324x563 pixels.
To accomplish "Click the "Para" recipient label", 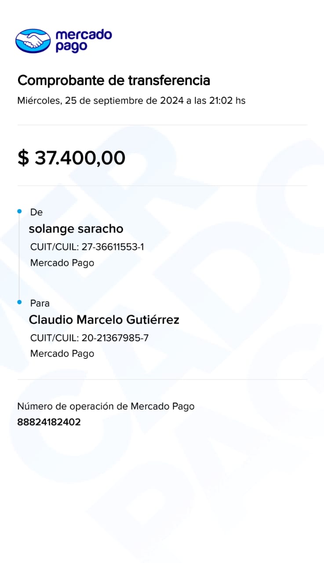I will (x=40, y=303).
